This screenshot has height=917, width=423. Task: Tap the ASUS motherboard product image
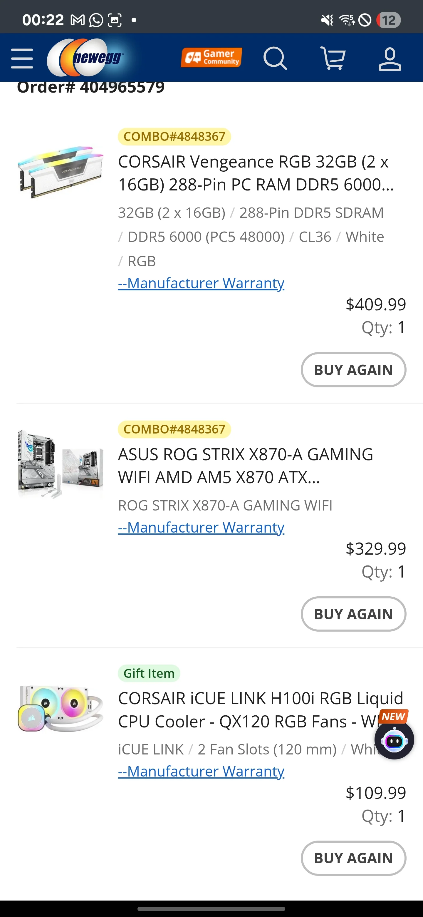click(61, 464)
